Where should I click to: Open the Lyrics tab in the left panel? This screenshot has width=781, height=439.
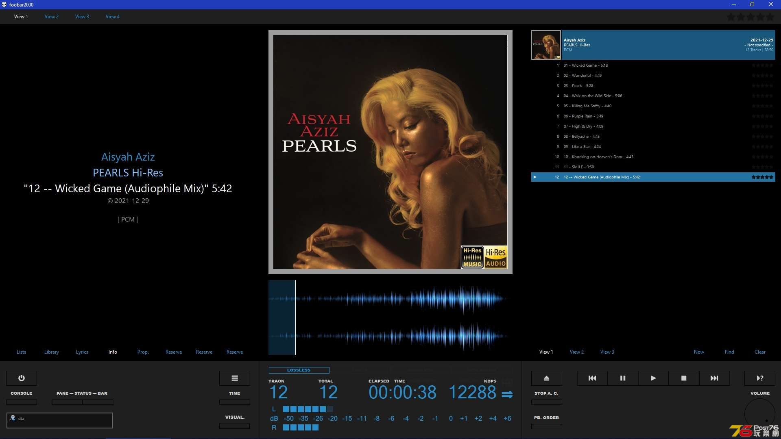click(x=82, y=352)
